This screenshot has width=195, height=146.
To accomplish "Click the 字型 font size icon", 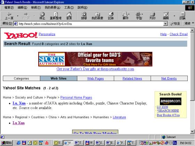I will tap(139, 16).
